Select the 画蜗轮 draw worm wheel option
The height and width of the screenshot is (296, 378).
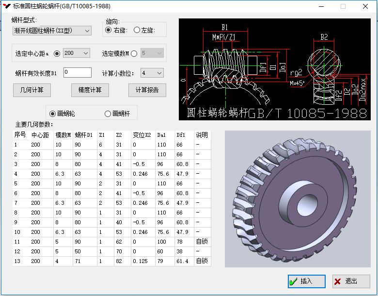[x=53, y=114]
